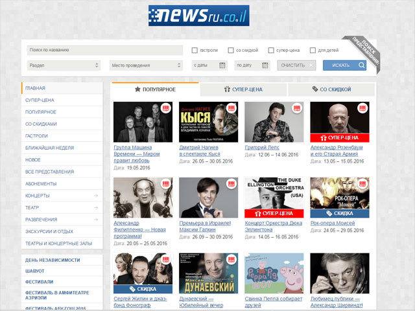The height and width of the screenshot is (311, 415).
Task: Select Гастроли in the sidebar menu
Action: click(x=62, y=136)
